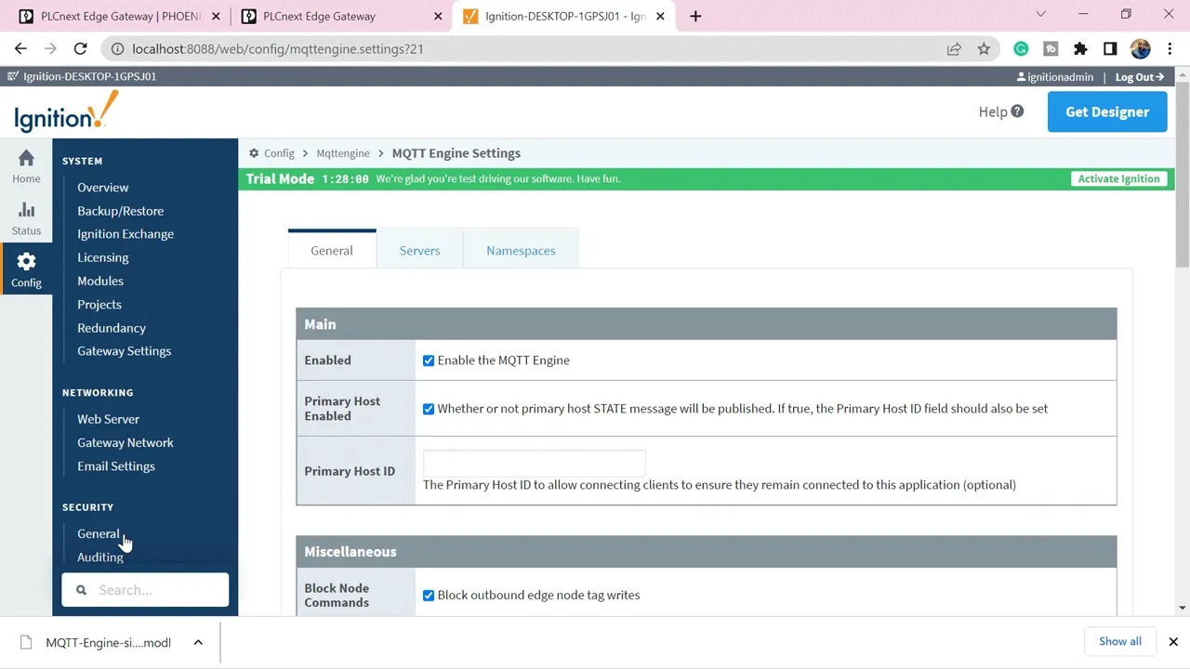Image resolution: width=1190 pixels, height=669 pixels.
Task: Open a new browser tab
Action: point(695,16)
